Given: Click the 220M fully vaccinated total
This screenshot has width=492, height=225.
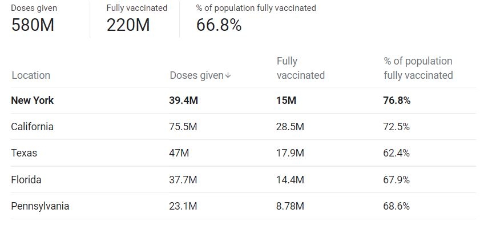Looking at the screenshot, I should (x=128, y=25).
